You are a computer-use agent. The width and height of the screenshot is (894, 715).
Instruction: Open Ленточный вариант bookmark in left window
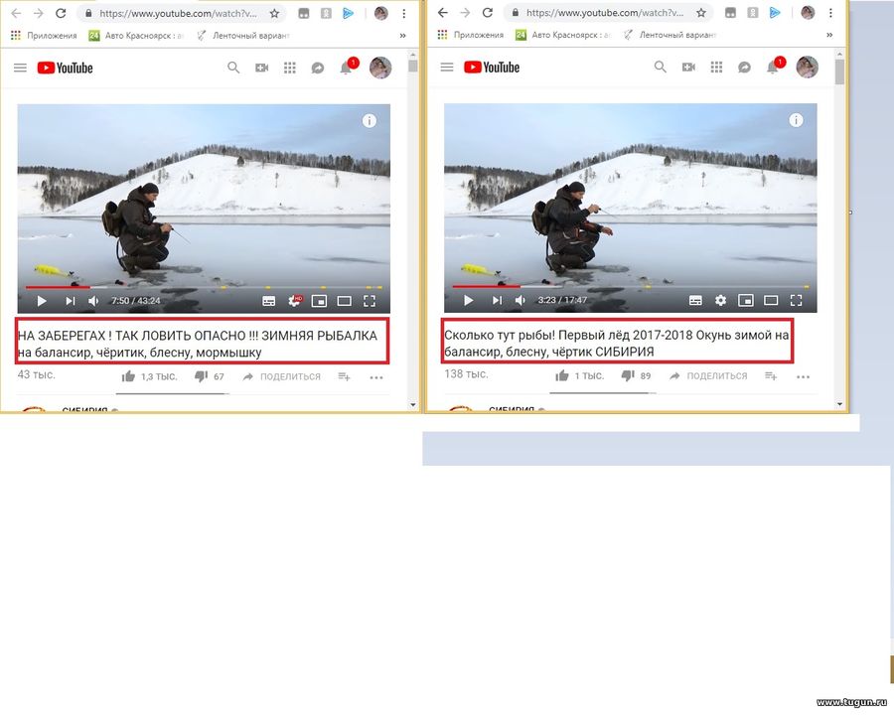[x=243, y=36]
